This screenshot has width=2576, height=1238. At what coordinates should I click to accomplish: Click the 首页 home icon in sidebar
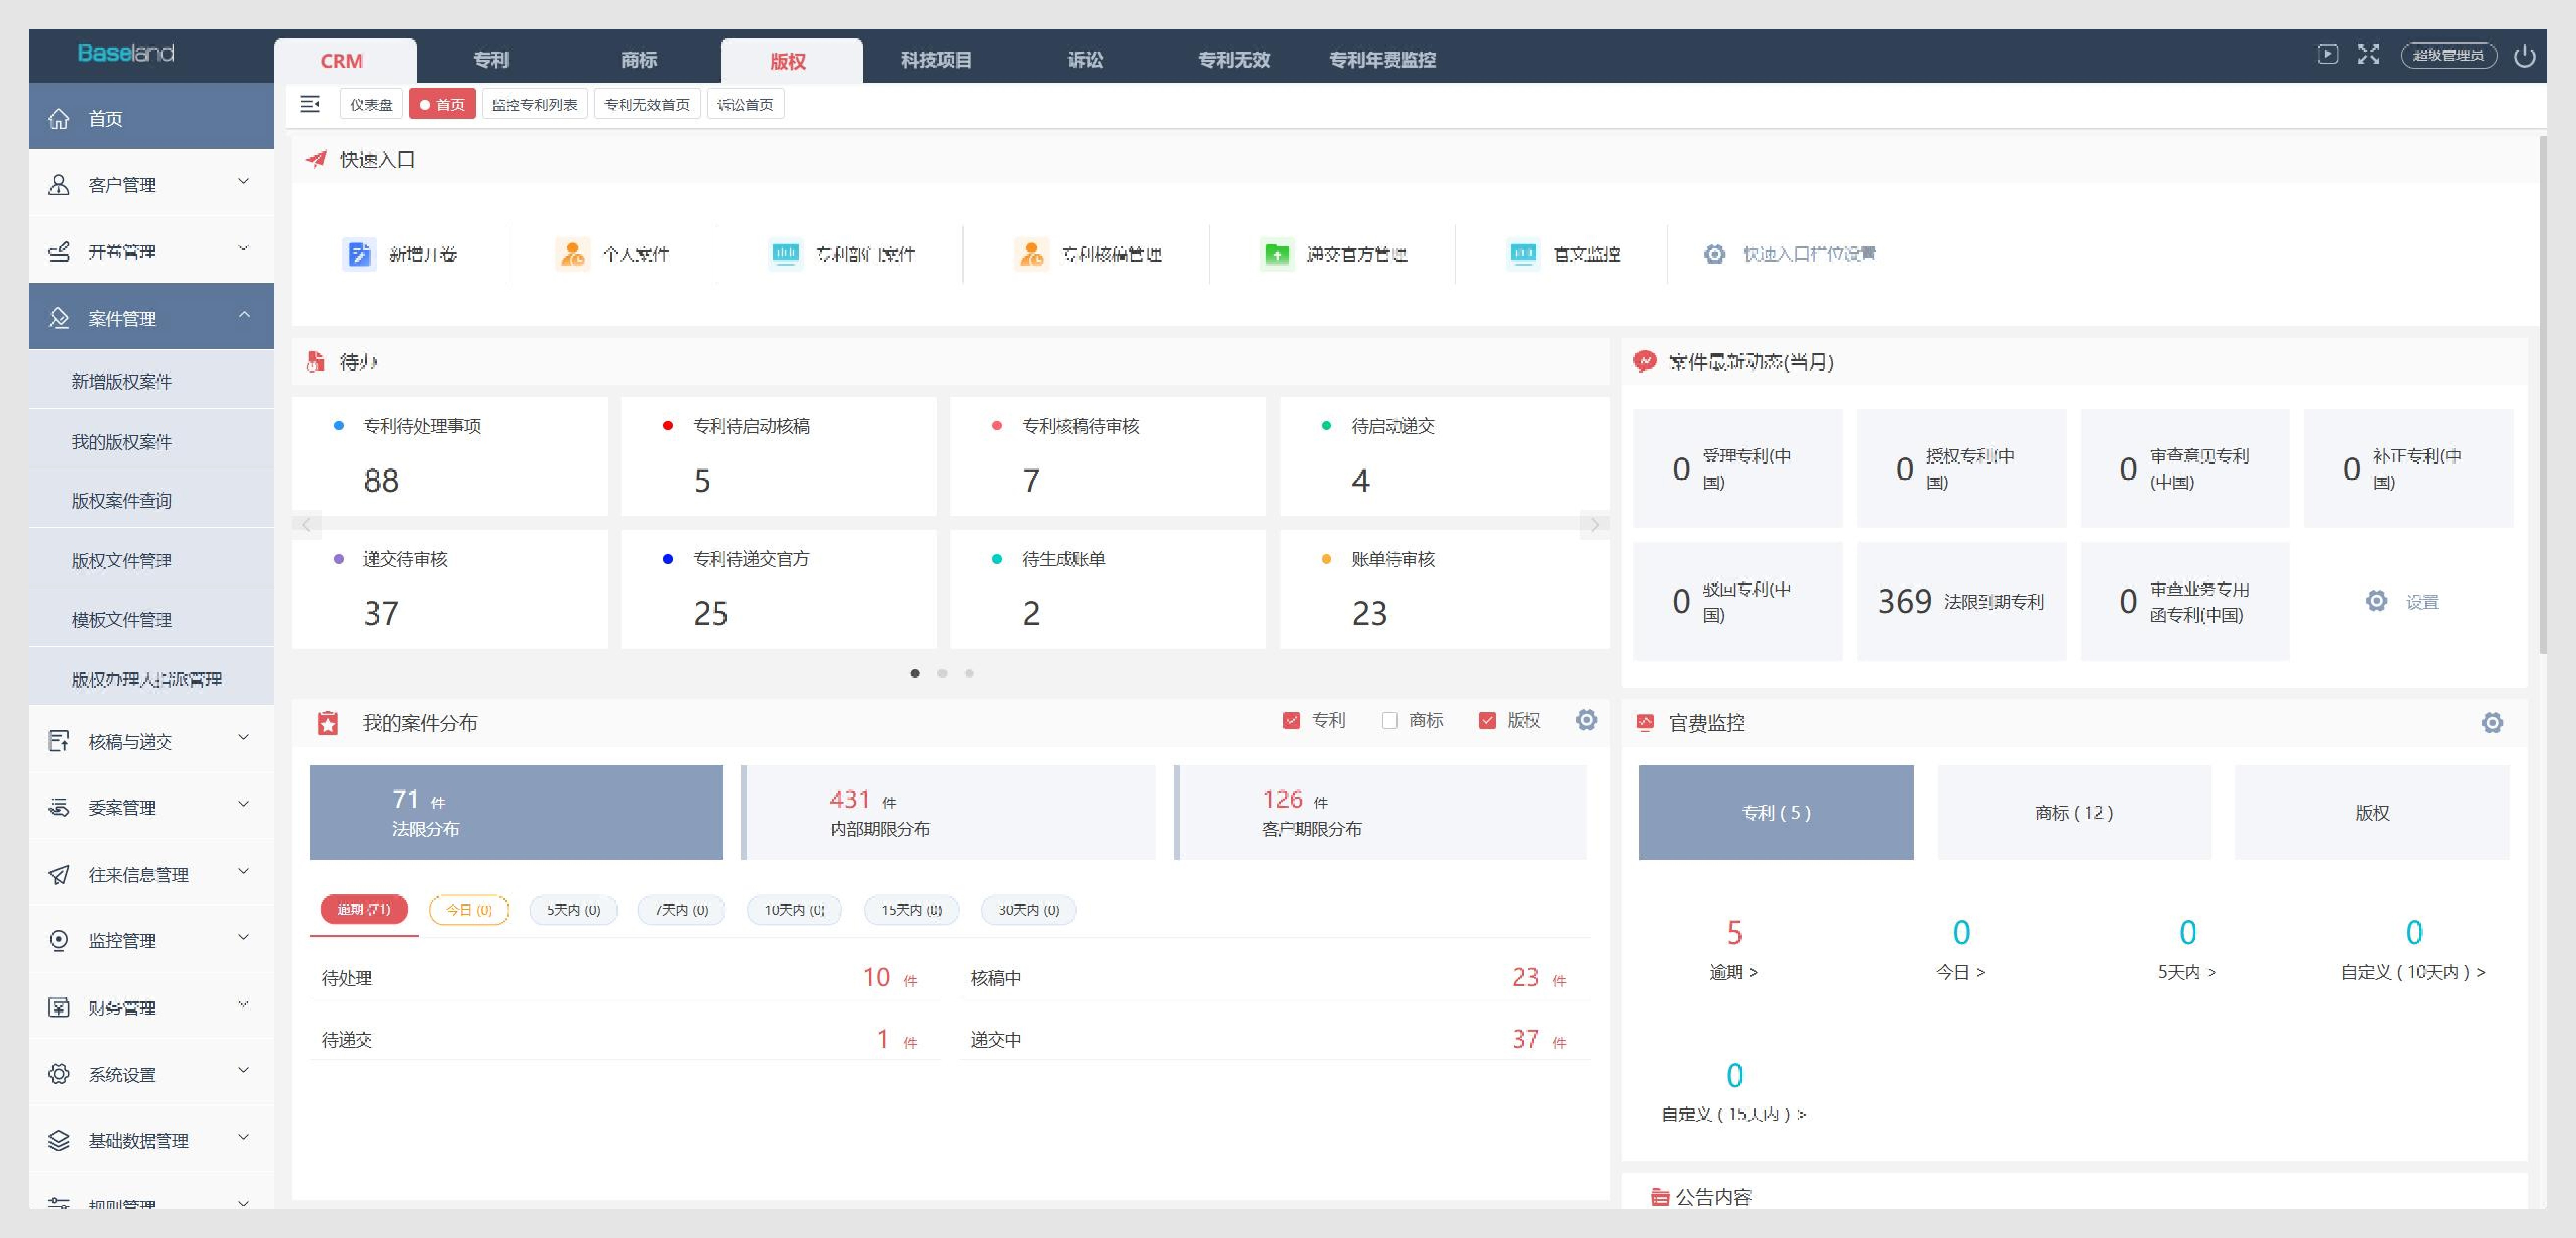pyautogui.click(x=59, y=118)
